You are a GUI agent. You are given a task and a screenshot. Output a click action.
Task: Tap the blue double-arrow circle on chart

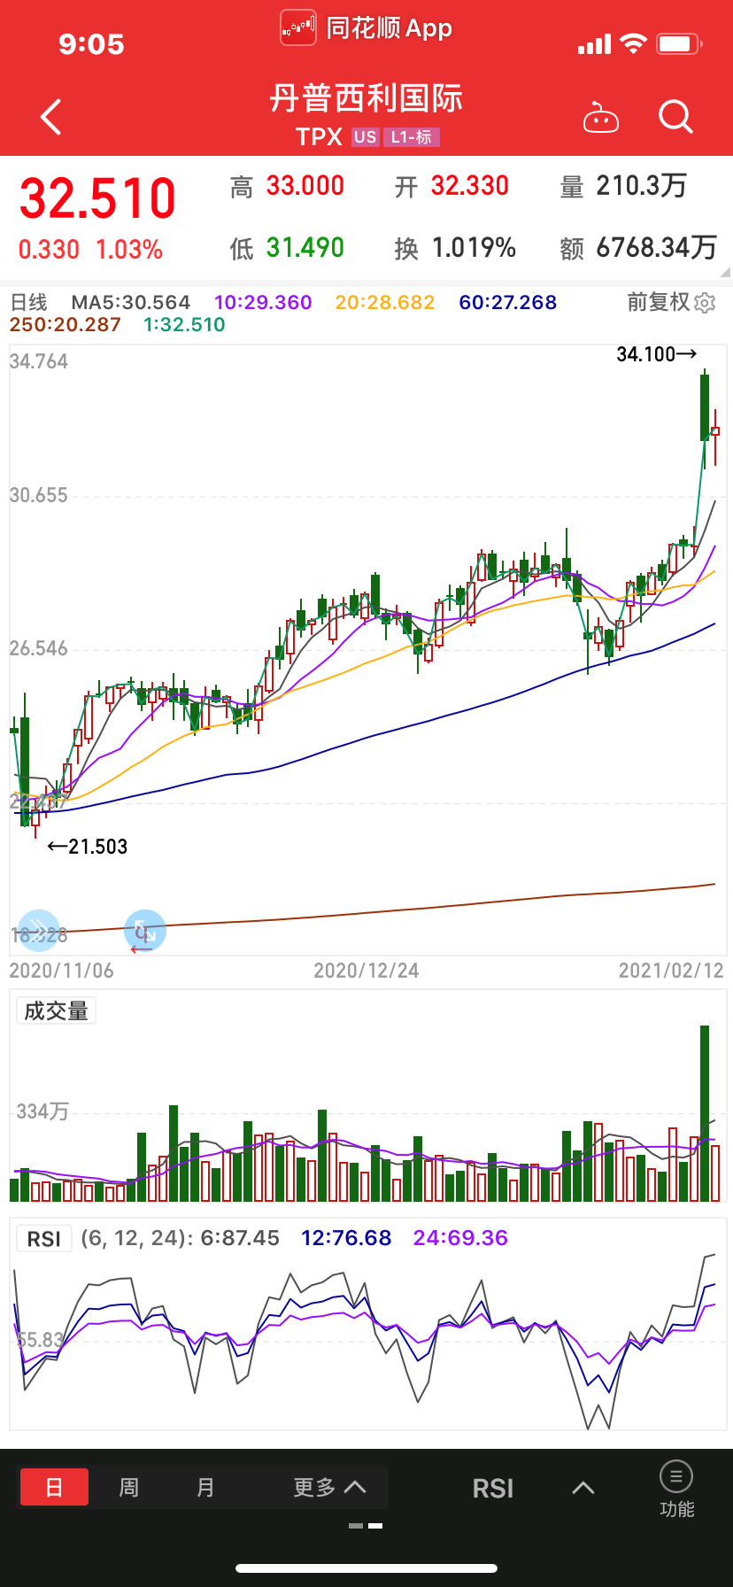pos(38,931)
